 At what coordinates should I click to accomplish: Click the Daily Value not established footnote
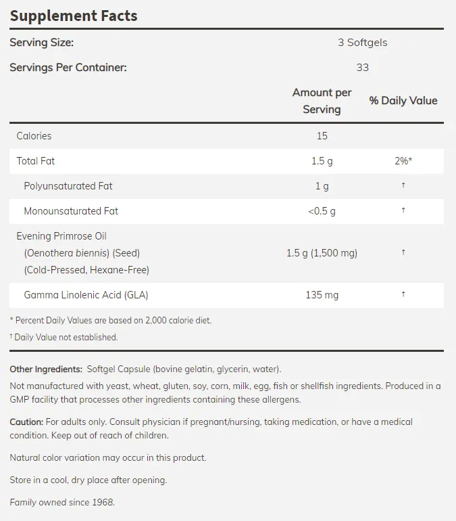click(x=64, y=337)
